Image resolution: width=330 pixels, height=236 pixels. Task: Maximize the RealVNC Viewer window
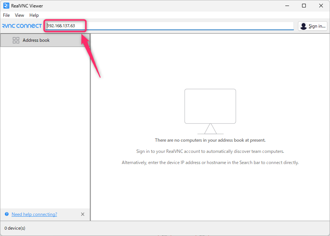coord(304,6)
